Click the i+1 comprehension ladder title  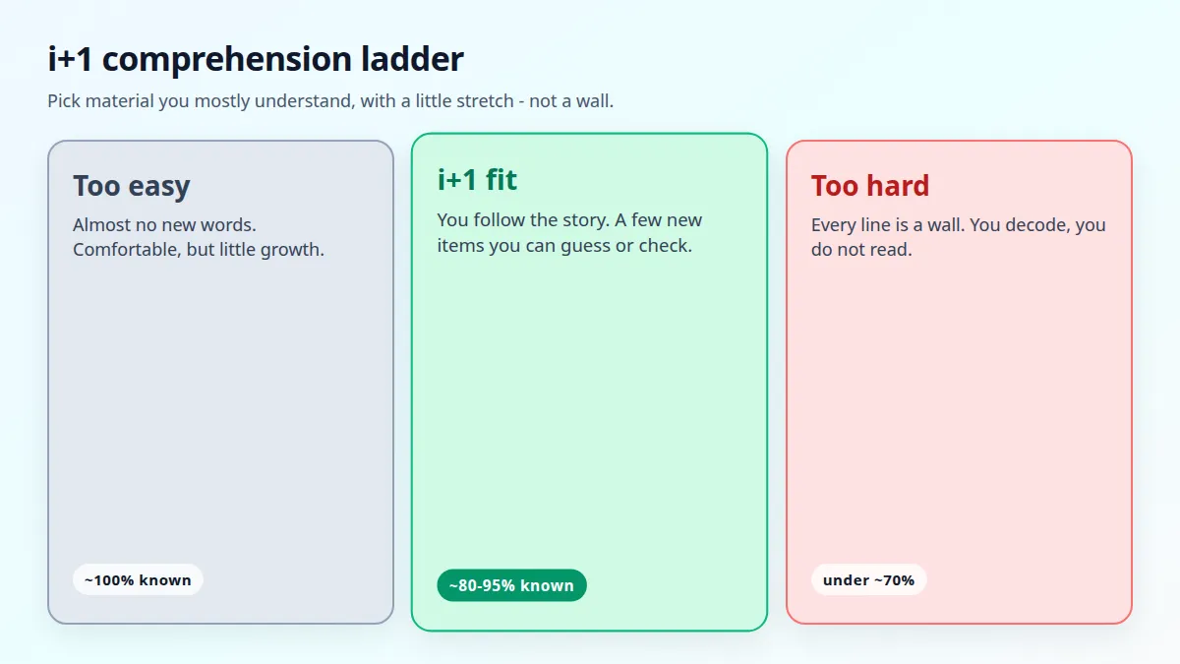(256, 59)
